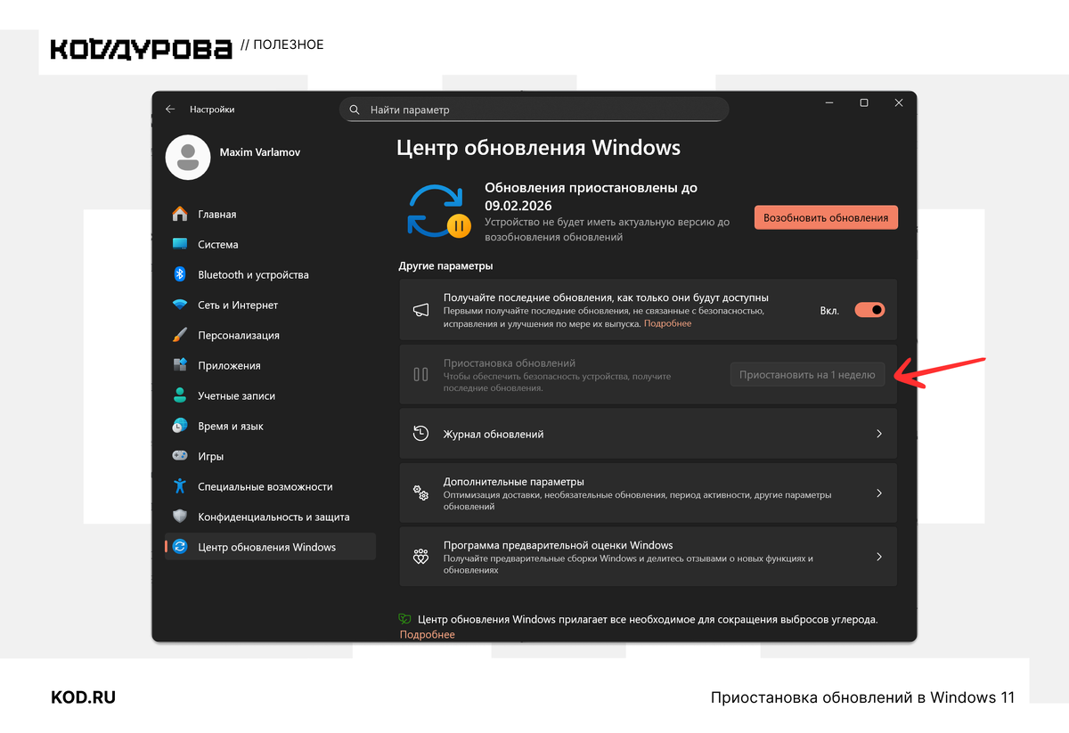Click Программа предварительной оценки Windows title

559,545
